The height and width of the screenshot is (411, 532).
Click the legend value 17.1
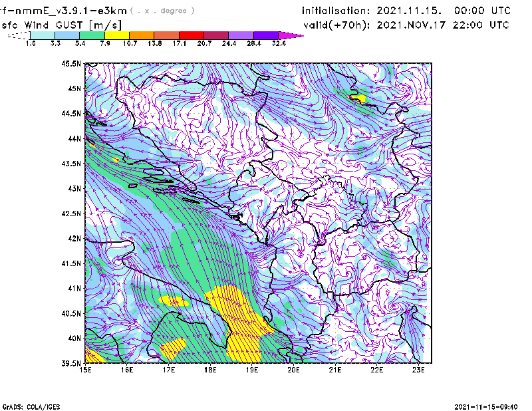point(179,43)
